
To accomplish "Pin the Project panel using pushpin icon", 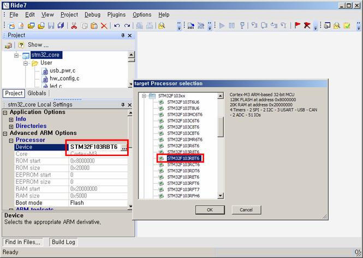I will pos(122,35).
